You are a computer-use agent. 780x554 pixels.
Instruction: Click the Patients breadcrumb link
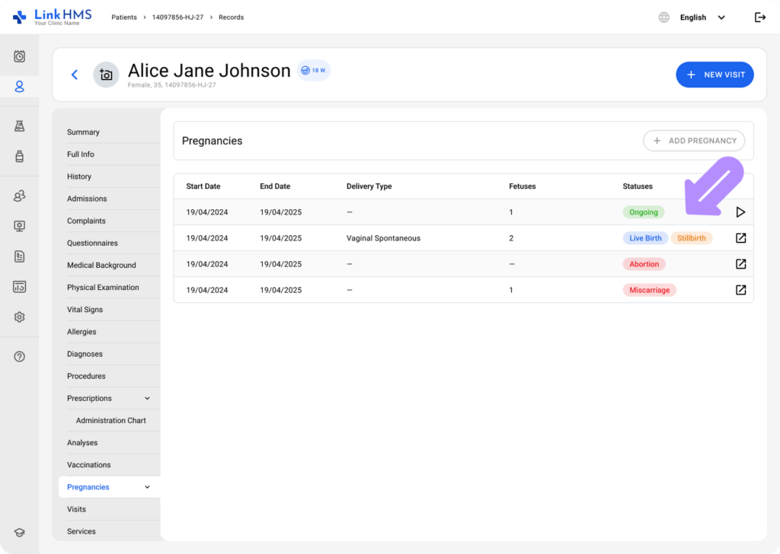tap(123, 17)
